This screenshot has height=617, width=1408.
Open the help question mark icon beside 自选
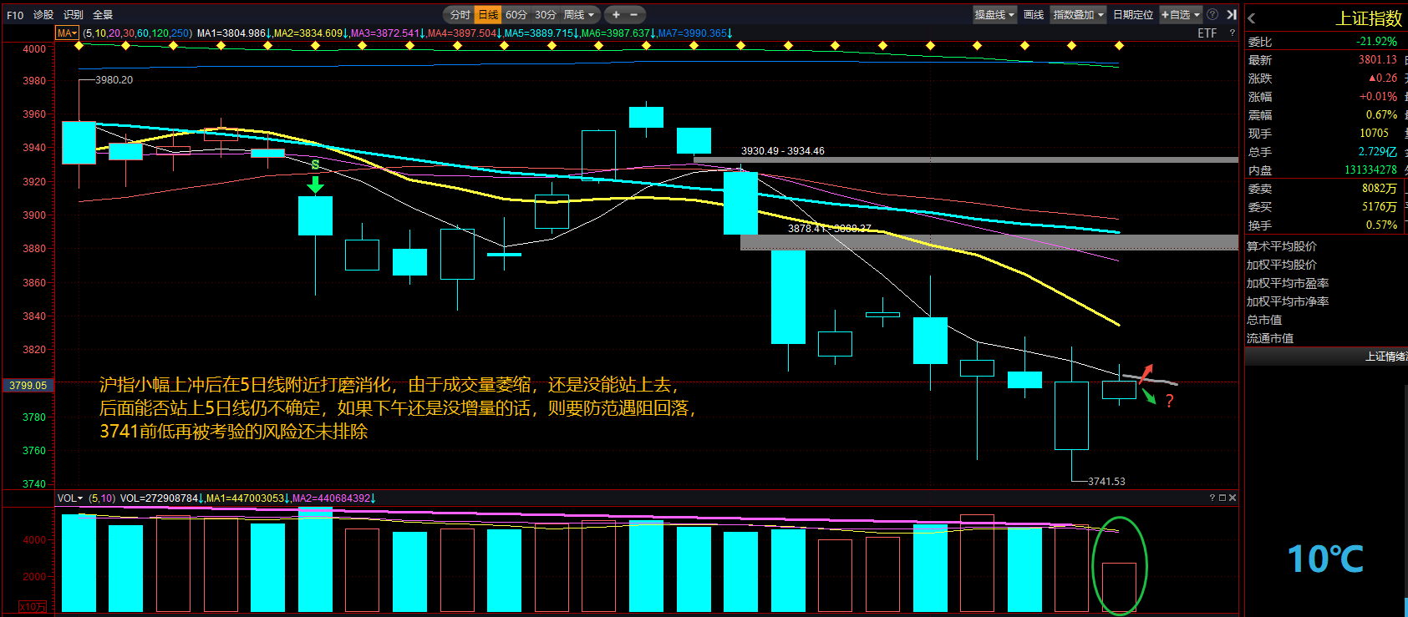tap(1212, 14)
